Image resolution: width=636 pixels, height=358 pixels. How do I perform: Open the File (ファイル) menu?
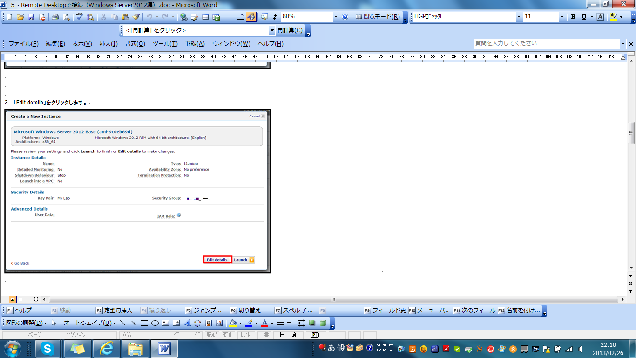(x=23, y=44)
